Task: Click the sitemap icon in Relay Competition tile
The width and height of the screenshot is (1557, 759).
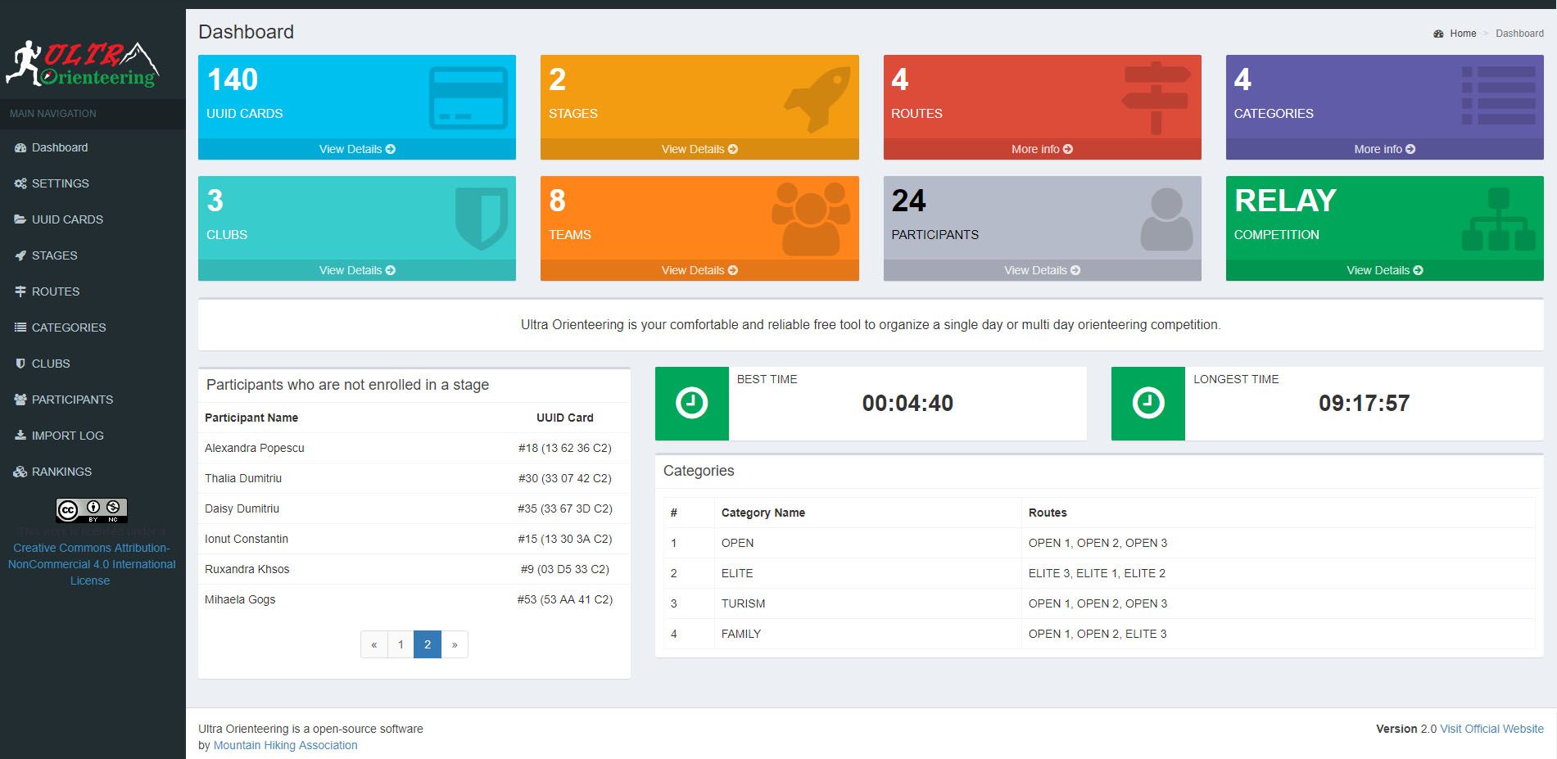Action: (1498, 219)
